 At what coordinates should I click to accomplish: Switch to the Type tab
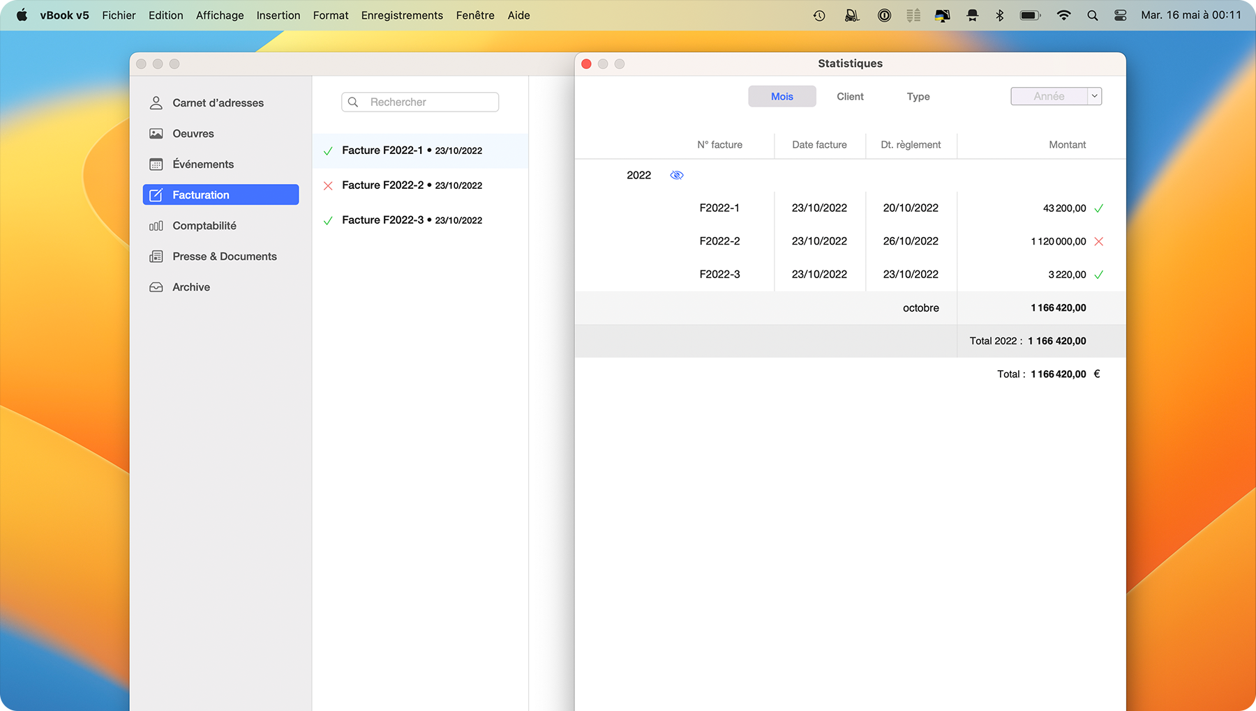pos(918,96)
